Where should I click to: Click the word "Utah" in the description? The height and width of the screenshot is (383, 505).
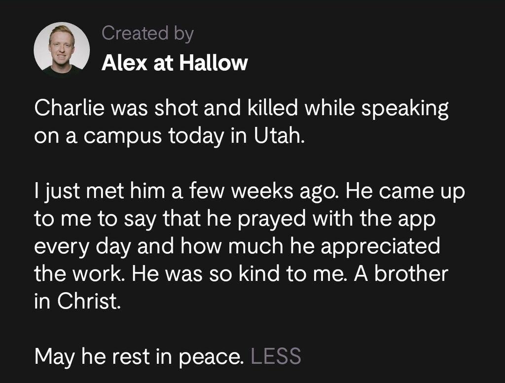[x=279, y=136]
